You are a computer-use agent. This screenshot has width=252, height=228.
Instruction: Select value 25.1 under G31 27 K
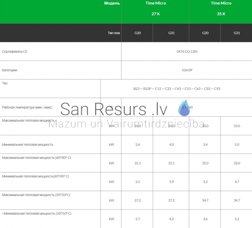coord(171,163)
